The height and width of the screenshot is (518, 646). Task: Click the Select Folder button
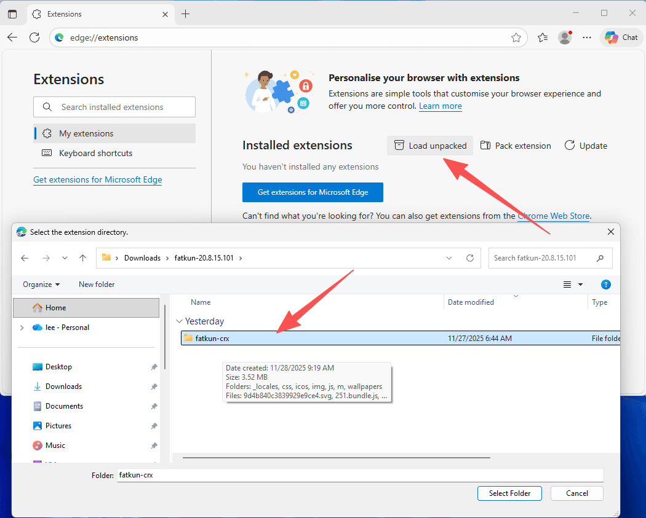pyautogui.click(x=509, y=493)
